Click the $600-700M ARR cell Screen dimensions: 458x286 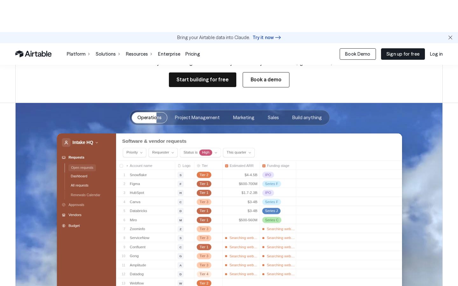(x=248, y=184)
